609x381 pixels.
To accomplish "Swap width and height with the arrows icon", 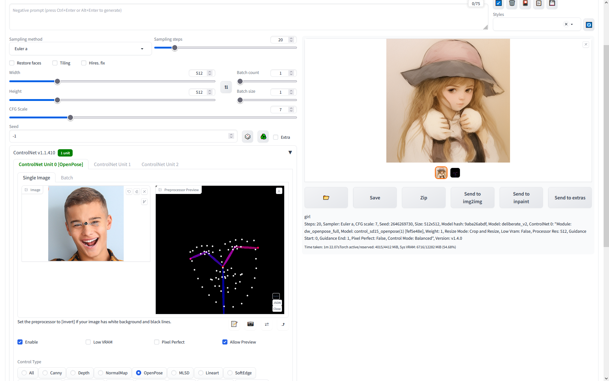I will coord(226,87).
